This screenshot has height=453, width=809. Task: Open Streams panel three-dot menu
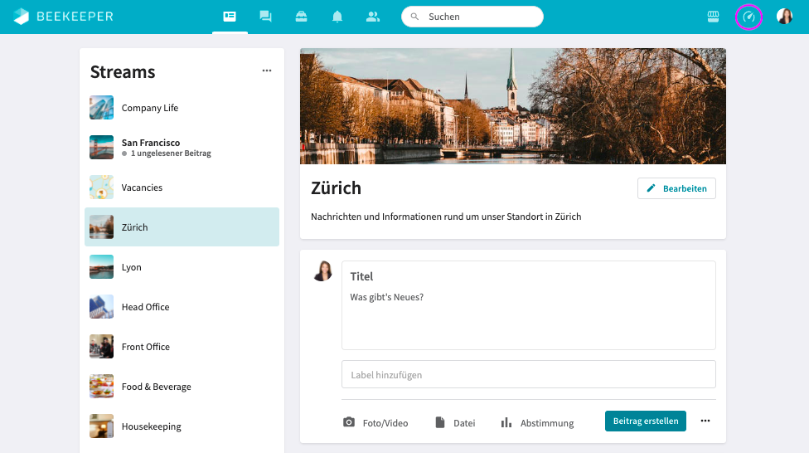(x=267, y=71)
